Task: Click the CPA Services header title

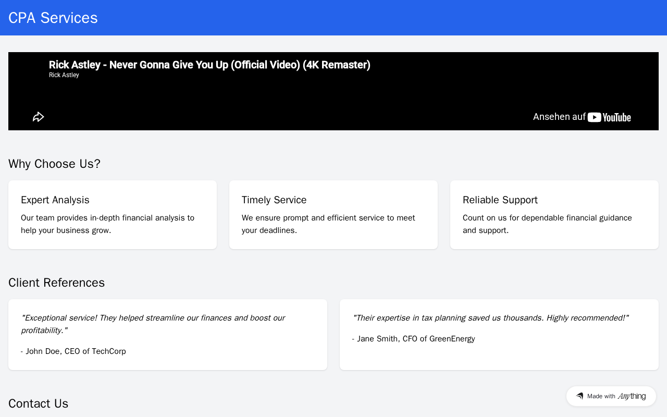Action: (53, 18)
